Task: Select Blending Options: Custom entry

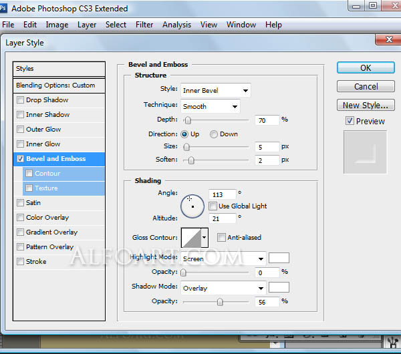Action: pos(59,85)
